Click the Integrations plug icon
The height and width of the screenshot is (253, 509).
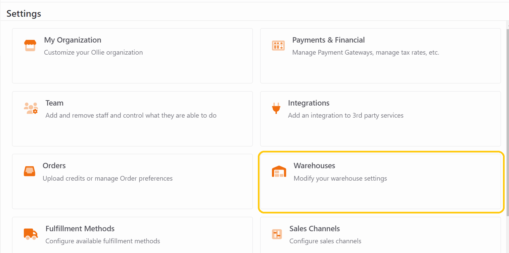pos(276,109)
